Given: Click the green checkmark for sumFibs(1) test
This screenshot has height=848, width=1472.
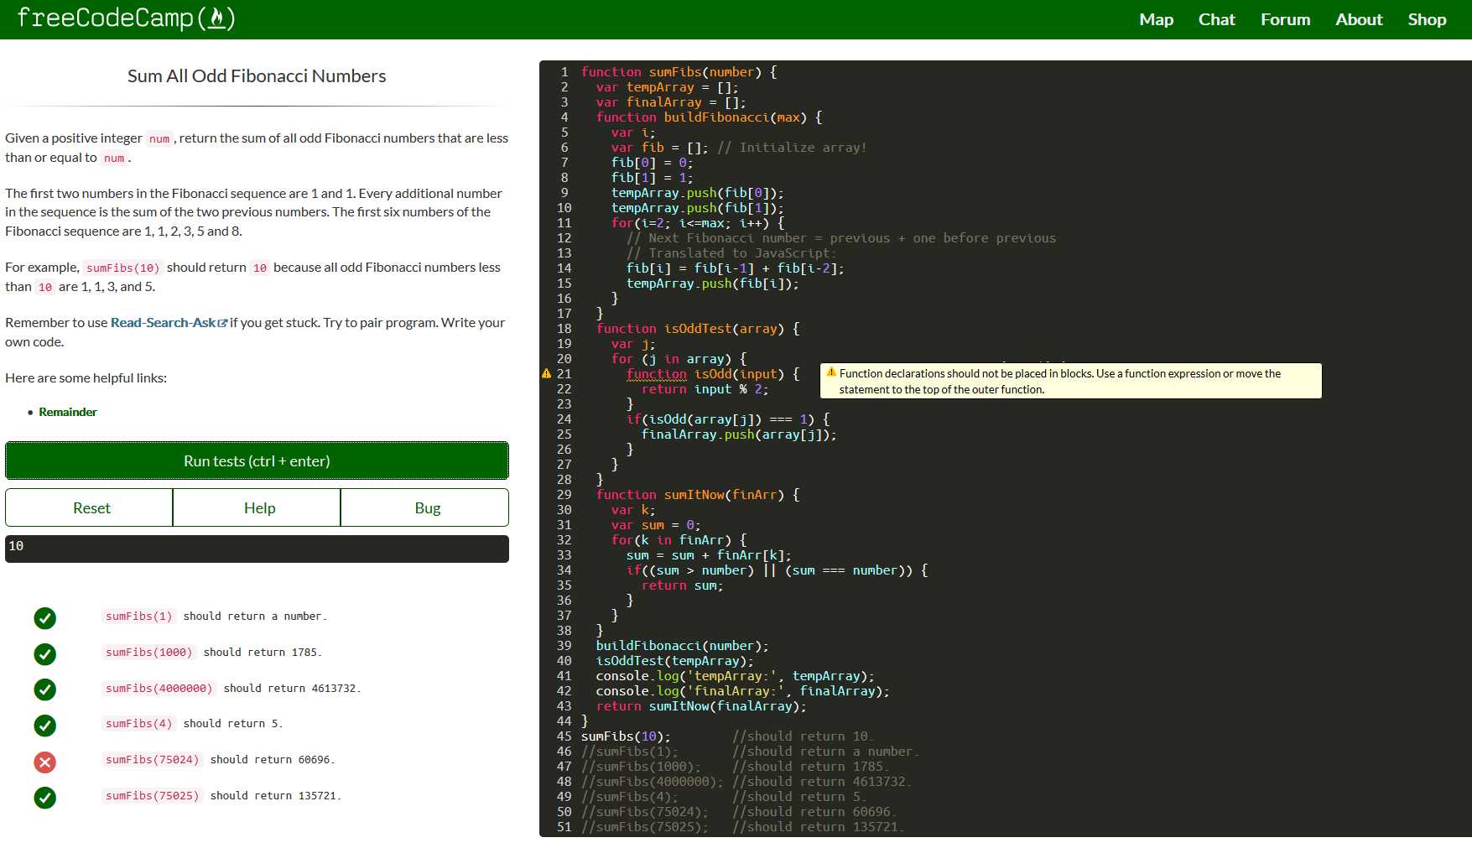Looking at the screenshot, I should click(x=45, y=618).
